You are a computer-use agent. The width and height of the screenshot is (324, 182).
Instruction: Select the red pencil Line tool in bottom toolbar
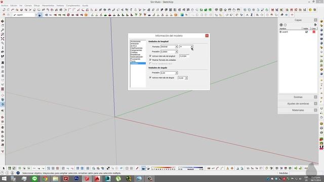[x=137, y=168]
